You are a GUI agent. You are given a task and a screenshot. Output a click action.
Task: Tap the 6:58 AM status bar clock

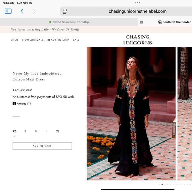pos(9,3)
